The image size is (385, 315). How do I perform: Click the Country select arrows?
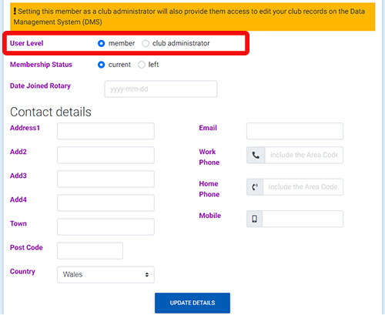pos(147,274)
